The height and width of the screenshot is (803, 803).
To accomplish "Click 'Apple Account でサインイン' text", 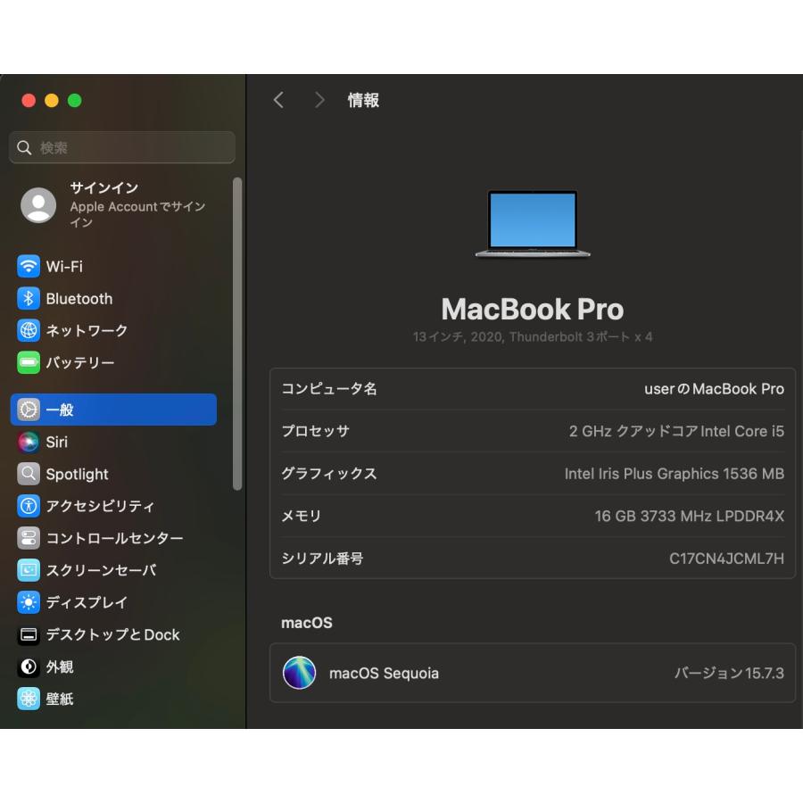I will click(x=137, y=214).
